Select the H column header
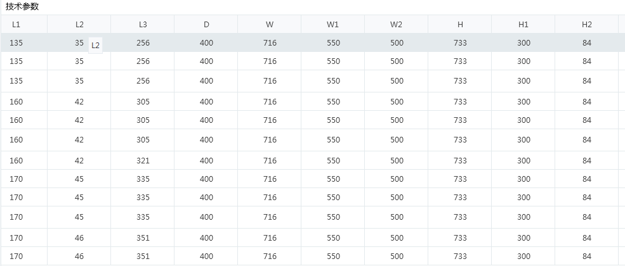 click(x=459, y=24)
